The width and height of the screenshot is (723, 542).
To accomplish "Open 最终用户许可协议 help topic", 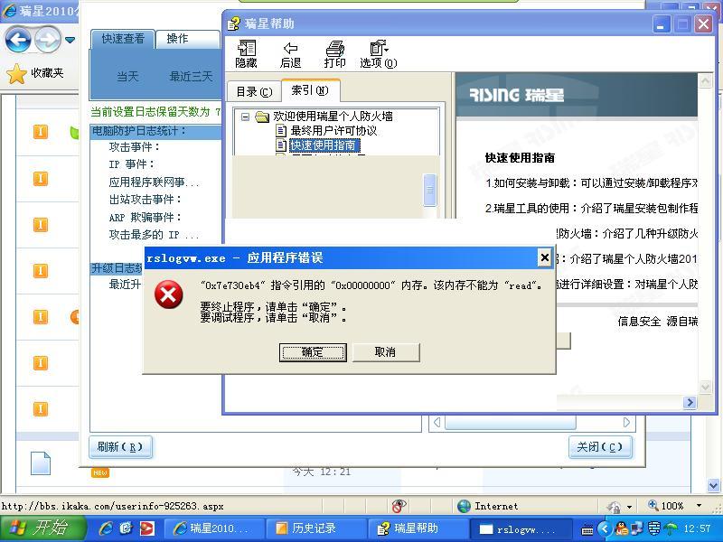I will point(327,131).
